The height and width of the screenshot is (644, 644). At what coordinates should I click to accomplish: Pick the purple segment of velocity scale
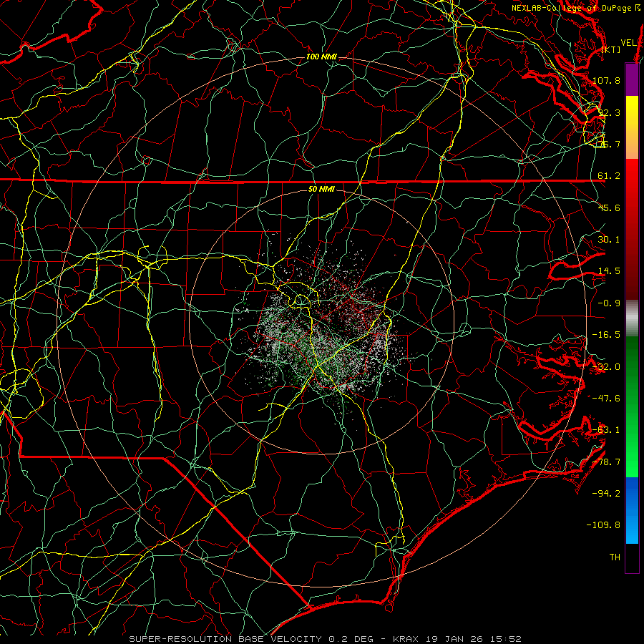click(632, 79)
